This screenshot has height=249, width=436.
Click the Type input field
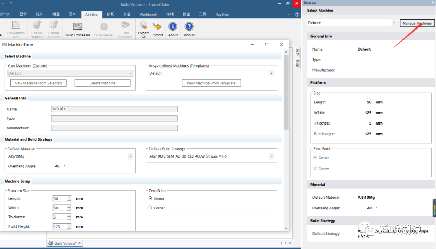(x=114, y=118)
